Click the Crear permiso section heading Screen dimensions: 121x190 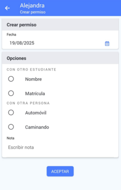(21, 25)
